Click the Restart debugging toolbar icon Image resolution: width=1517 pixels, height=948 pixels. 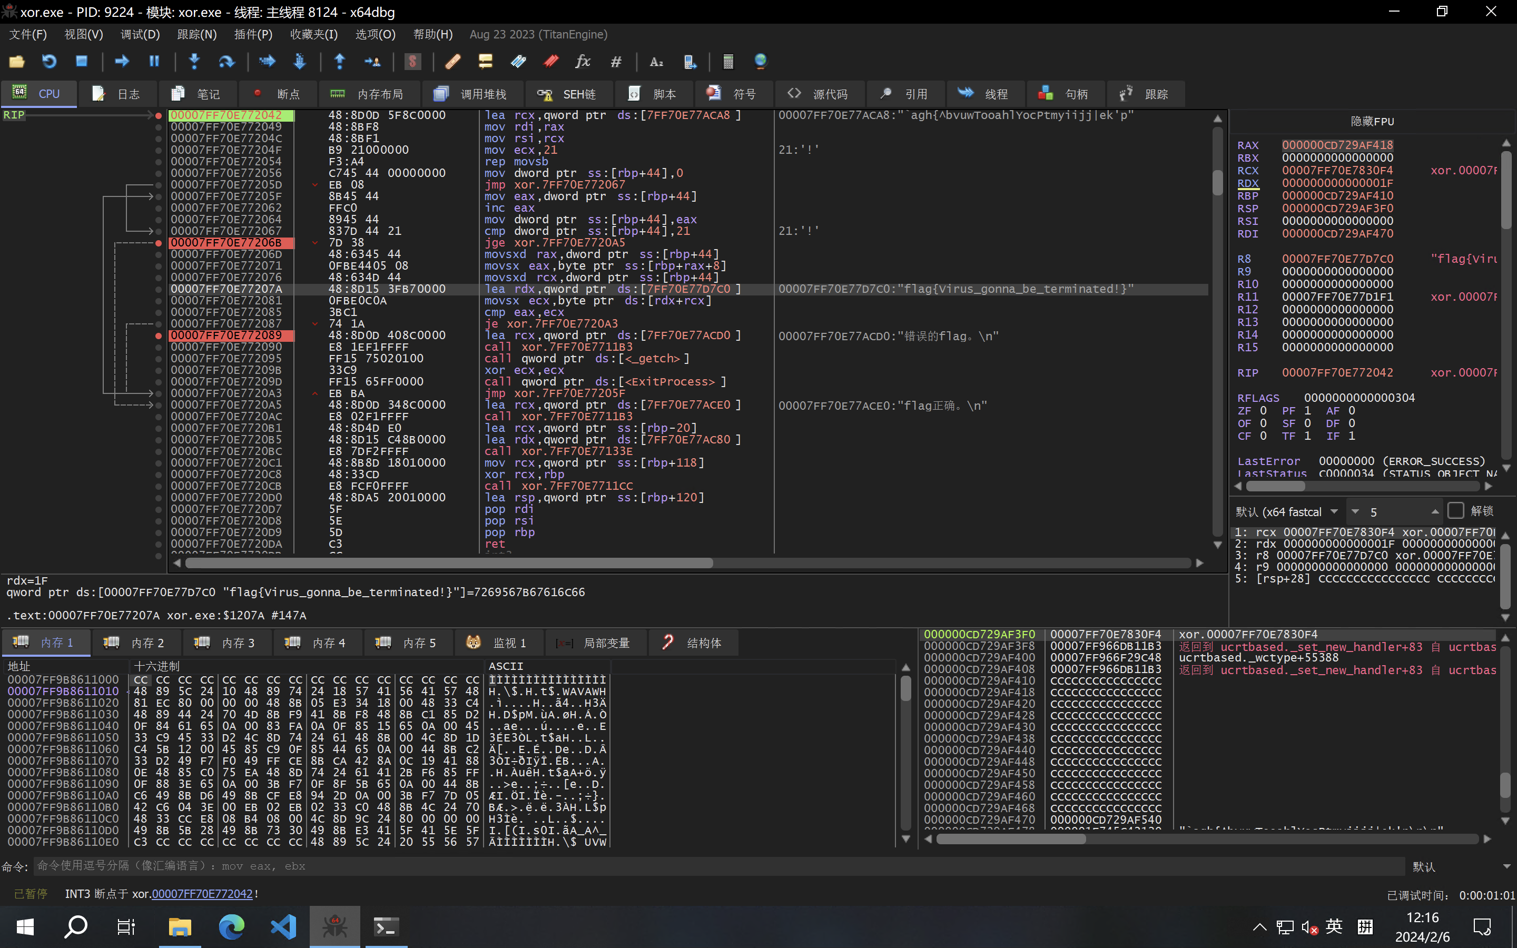[x=49, y=62]
